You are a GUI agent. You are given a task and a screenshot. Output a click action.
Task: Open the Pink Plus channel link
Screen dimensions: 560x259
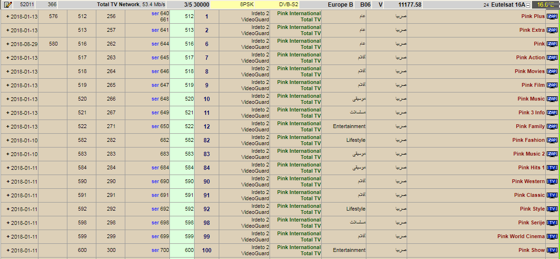point(533,17)
